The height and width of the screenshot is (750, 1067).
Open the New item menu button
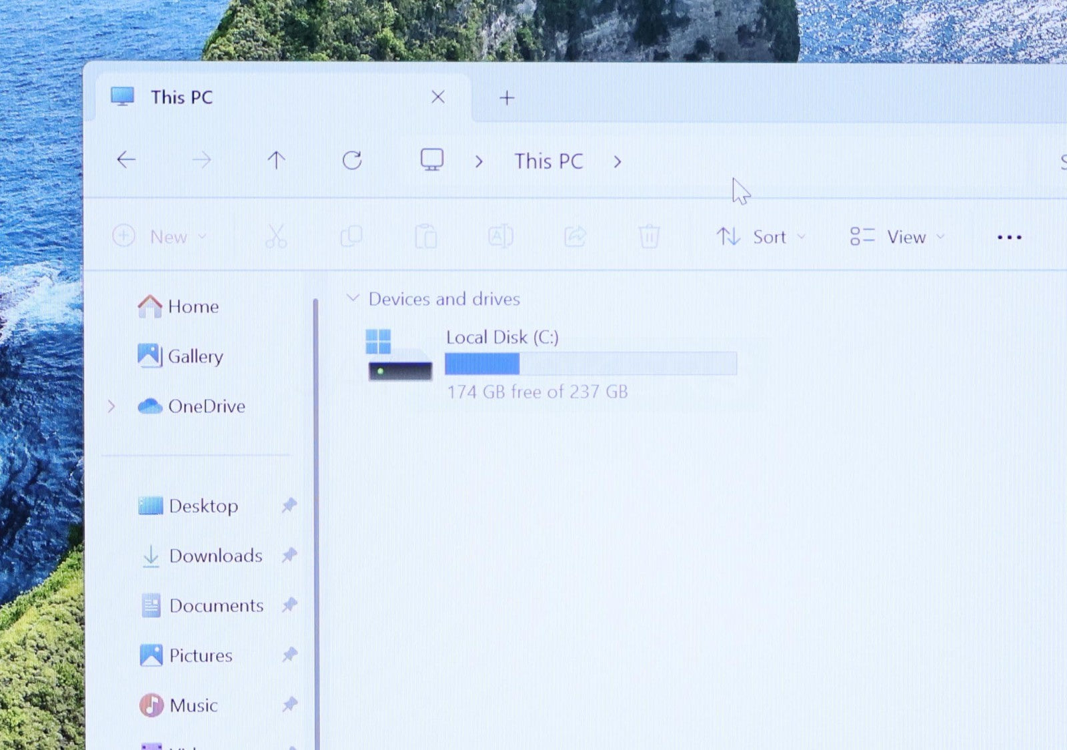(159, 237)
